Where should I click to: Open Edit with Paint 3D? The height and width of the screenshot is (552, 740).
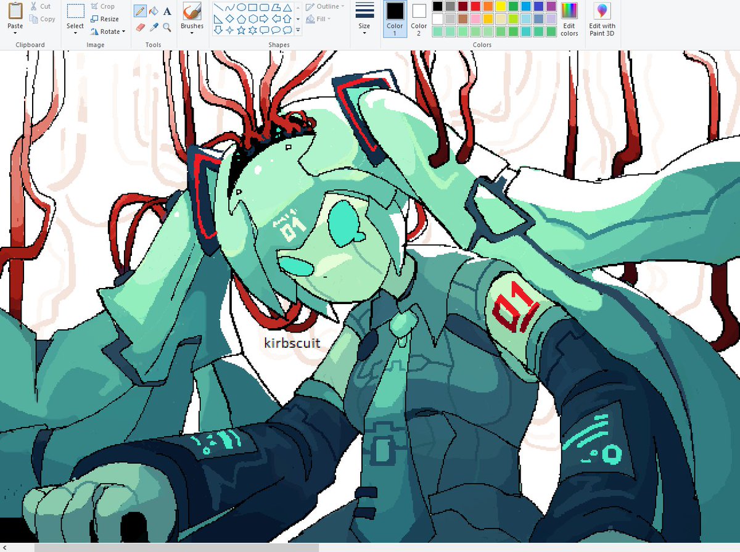602,19
